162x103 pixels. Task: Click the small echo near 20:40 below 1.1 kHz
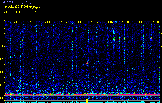click(x=151, y=39)
